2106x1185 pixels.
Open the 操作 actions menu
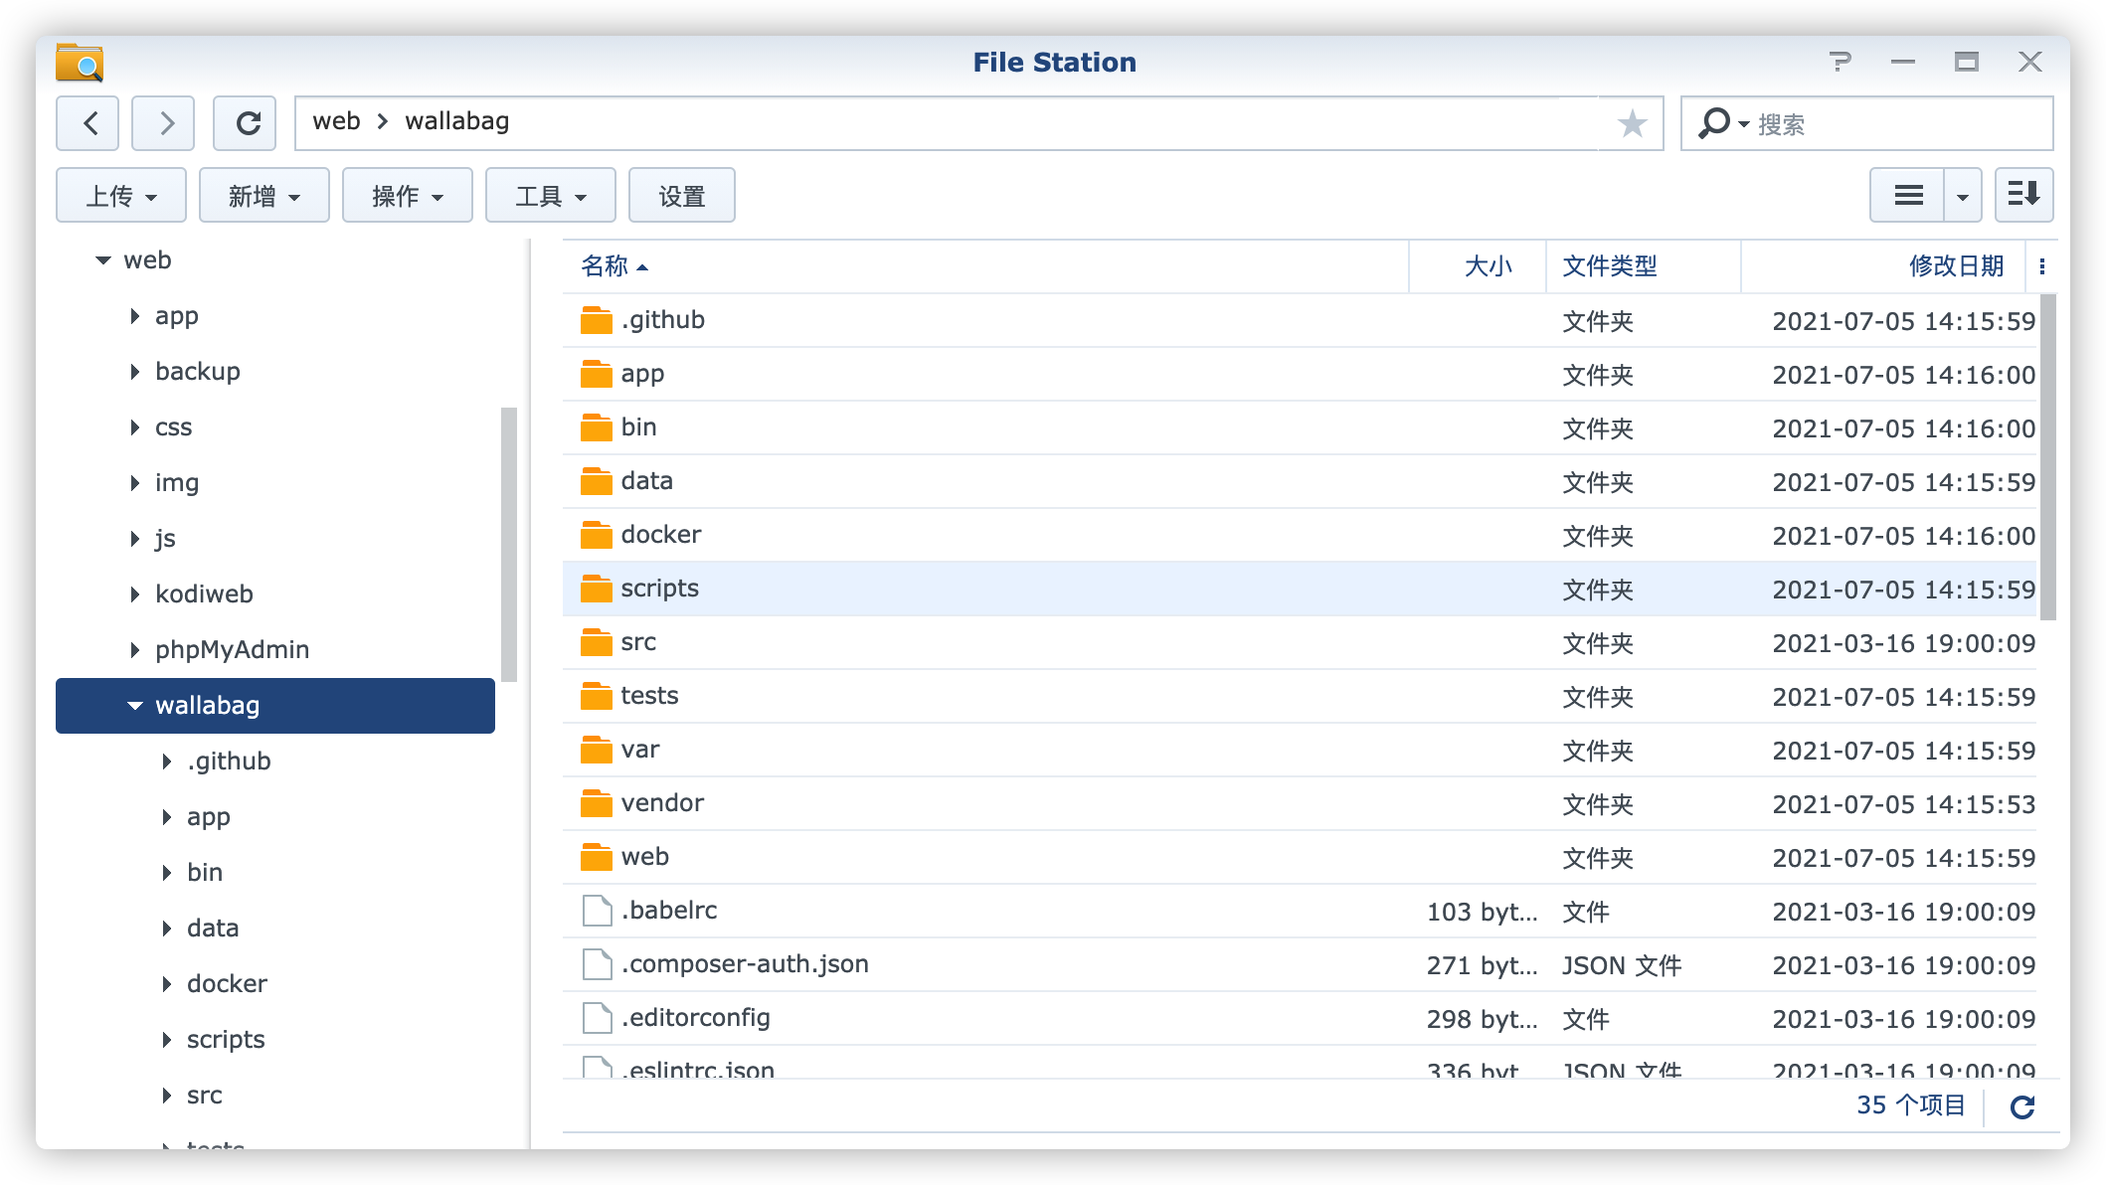tap(407, 195)
